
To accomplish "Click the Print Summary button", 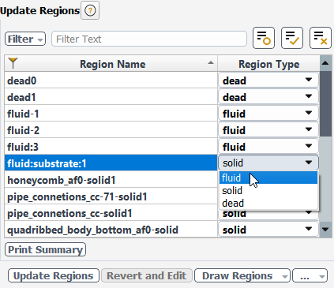I will (x=45, y=249).
